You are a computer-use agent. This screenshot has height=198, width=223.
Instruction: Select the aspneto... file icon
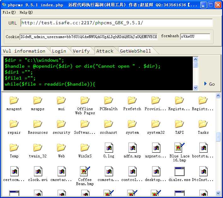click(x=156, y=148)
